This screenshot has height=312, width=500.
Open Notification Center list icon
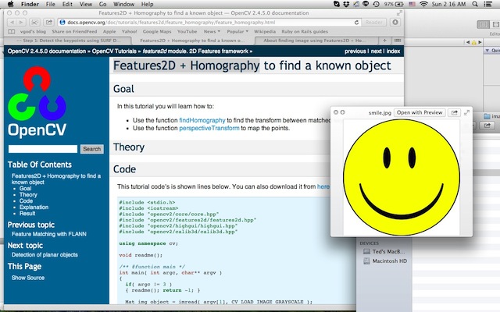[487, 4]
